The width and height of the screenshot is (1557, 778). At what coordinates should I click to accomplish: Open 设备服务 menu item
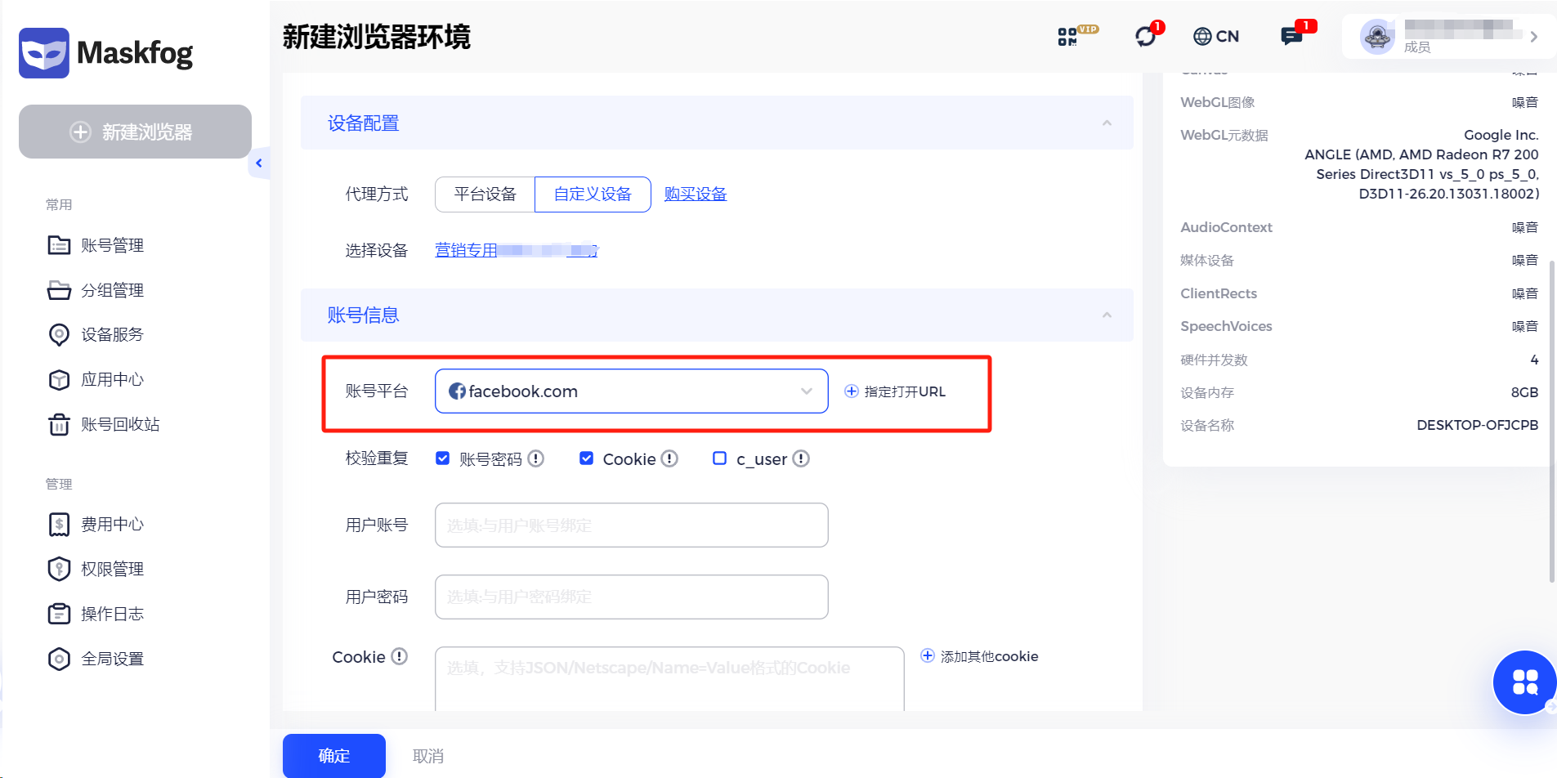[x=112, y=335]
